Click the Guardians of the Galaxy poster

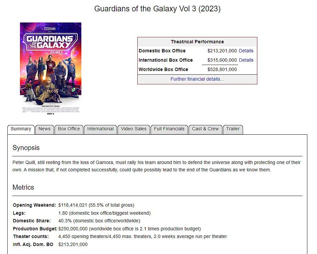pos(51,69)
